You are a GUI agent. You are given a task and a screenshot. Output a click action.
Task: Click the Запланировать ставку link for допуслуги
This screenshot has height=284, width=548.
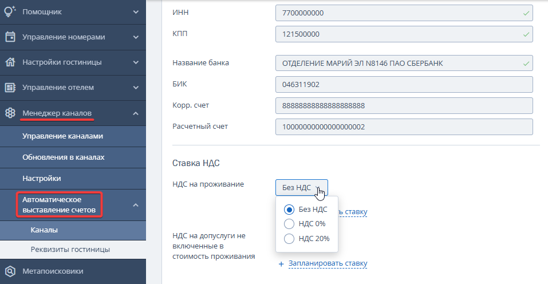pyautogui.click(x=328, y=263)
